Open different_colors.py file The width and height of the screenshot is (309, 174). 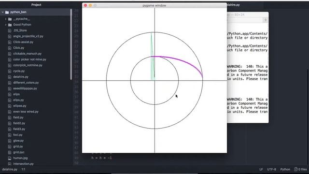tap(26, 83)
